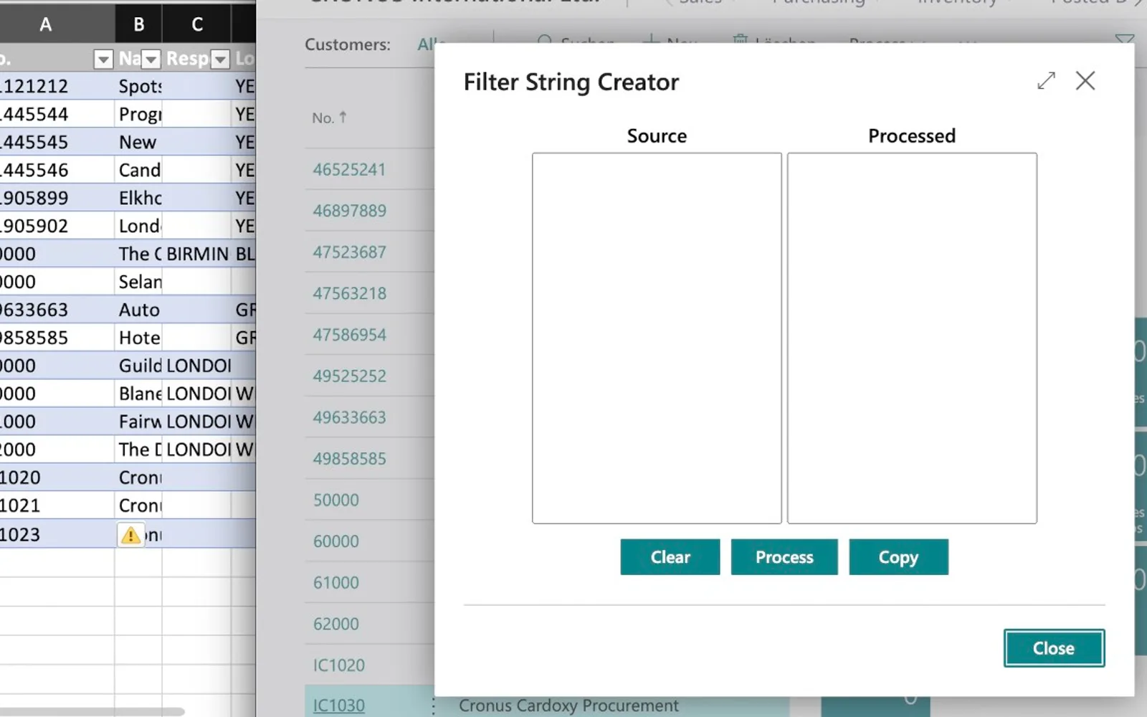Open customer 47586954 link
The height and width of the screenshot is (717, 1147).
[x=349, y=335]
